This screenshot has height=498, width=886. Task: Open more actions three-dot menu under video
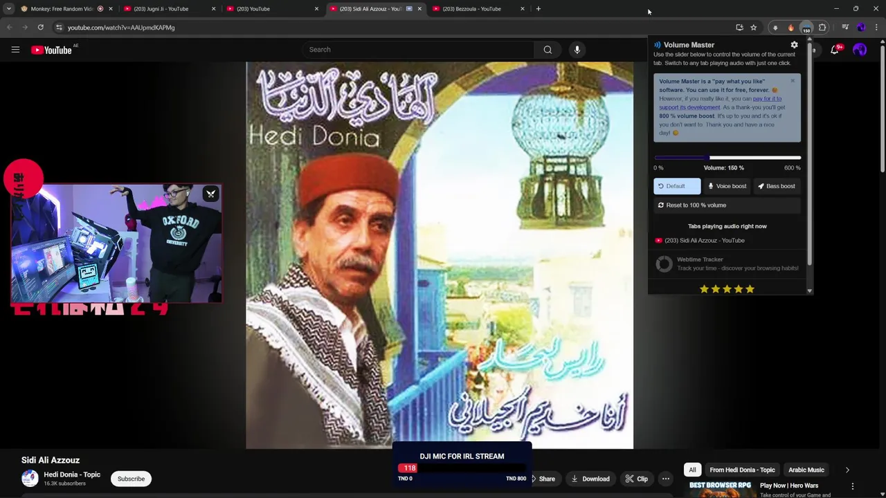click(x=665, y=479)
